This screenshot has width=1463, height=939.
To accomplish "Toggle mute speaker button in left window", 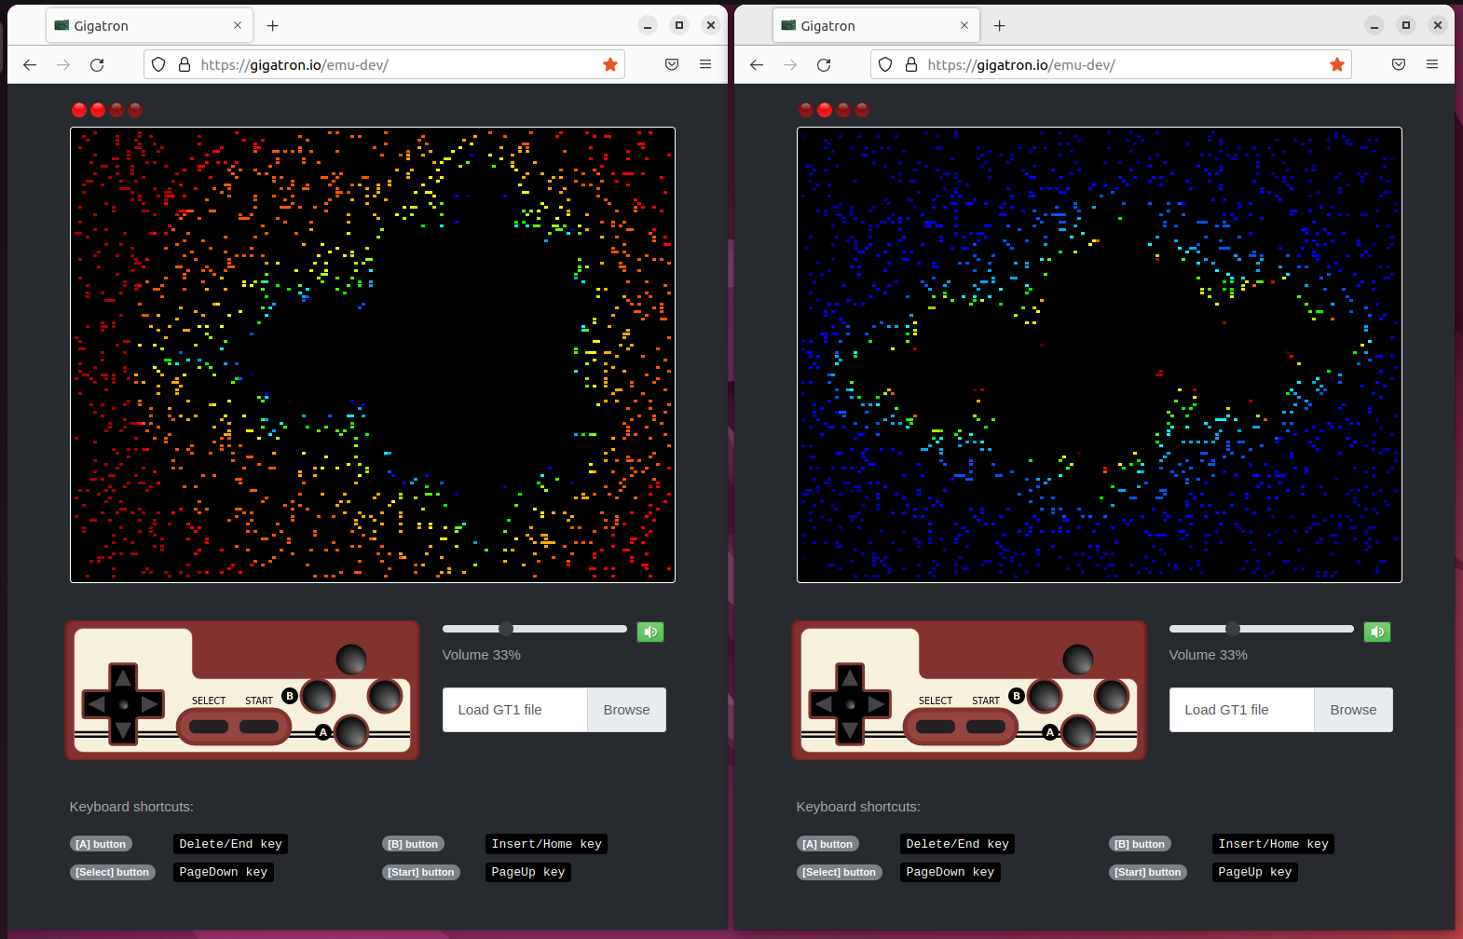I will (650, 632).
